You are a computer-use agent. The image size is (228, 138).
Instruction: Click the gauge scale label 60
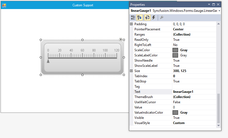point(82,50)
